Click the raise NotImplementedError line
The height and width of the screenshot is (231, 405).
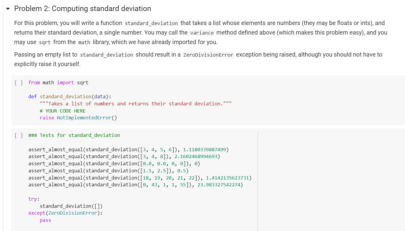[x=78, y=118]
